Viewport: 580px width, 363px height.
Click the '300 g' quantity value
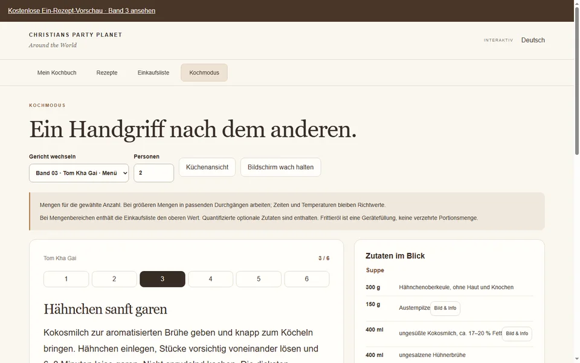click(373, 287)
